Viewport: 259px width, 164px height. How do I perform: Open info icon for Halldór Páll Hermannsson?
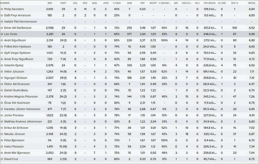[x=2, y=22]
